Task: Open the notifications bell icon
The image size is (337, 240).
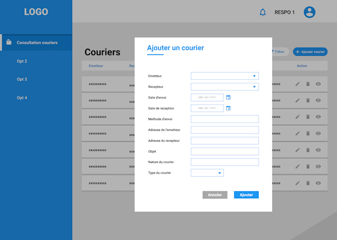Action: click(263, 12)
